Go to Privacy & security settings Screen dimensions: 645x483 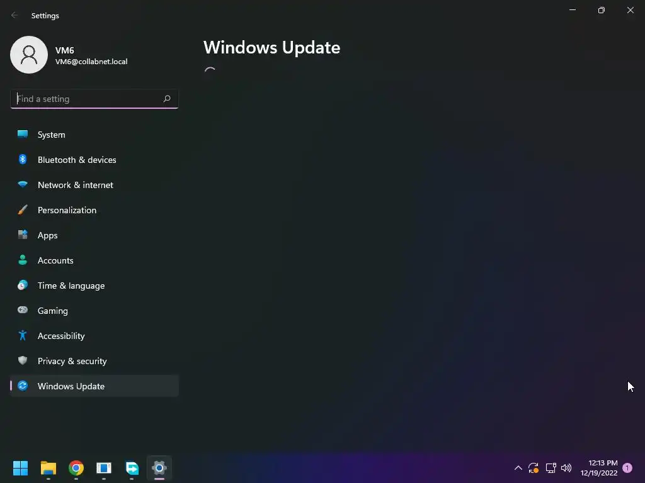click(94, 361)
